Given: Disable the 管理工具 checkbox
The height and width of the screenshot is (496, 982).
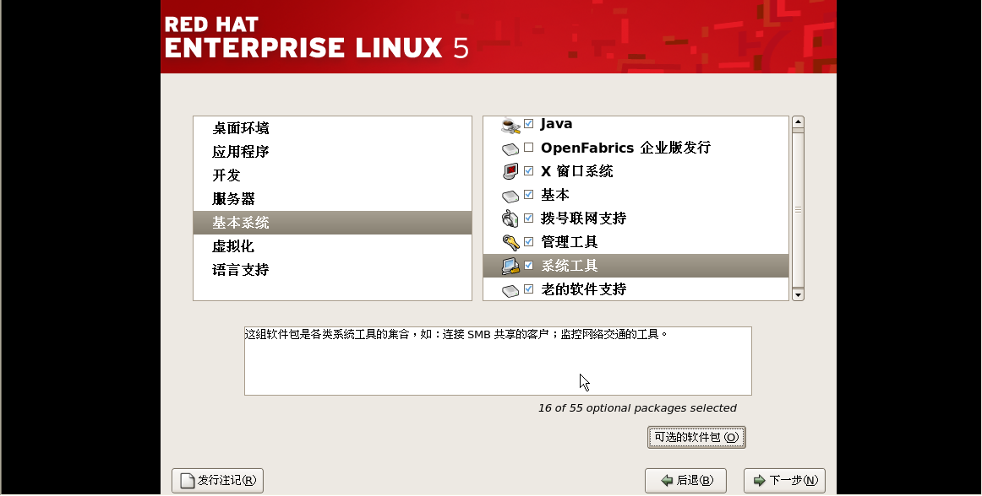Looking at the screenshot, I should 529,241.
